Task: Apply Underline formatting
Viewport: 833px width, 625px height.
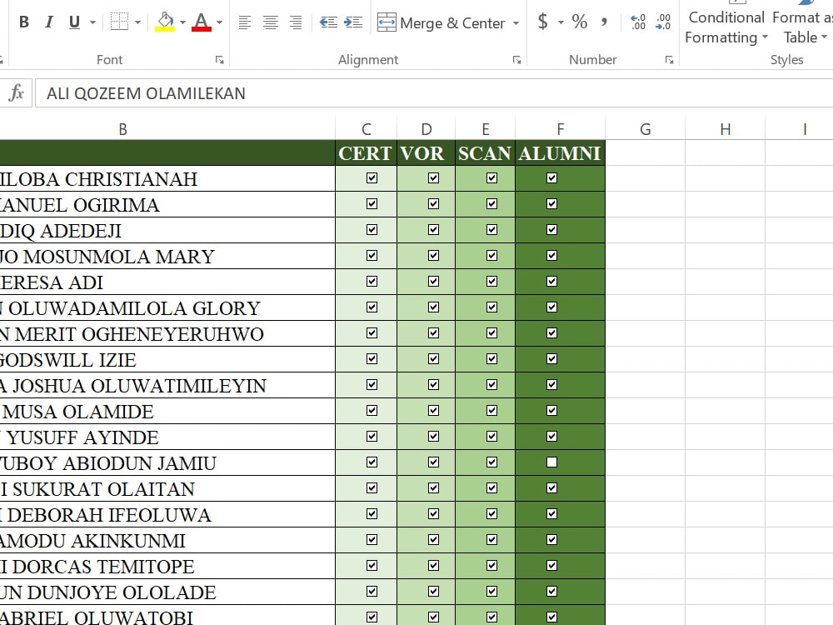Action: [x=74, y=22]
